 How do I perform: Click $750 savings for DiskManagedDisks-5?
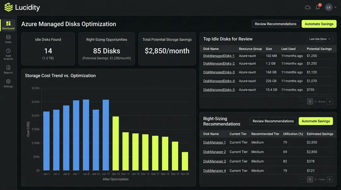coord(310,90)
